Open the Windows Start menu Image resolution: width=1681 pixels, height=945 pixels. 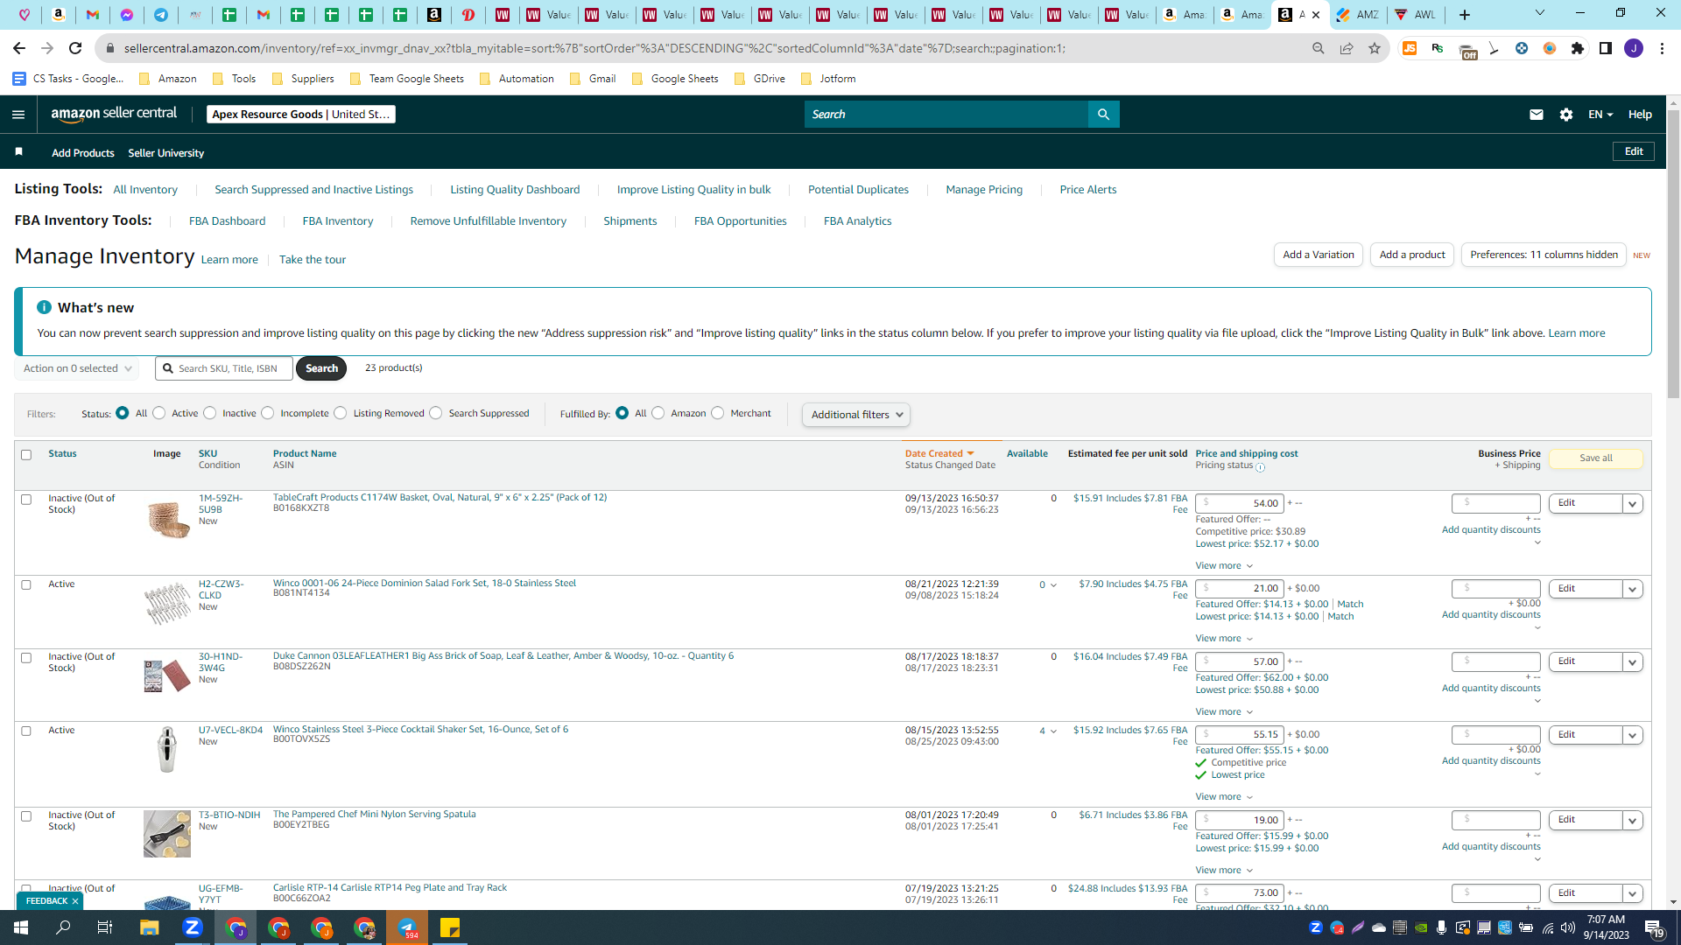pos(21,927)
